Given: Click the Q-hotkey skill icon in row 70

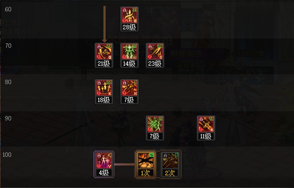Looking at the screenshot, I should tap(104, 52).
